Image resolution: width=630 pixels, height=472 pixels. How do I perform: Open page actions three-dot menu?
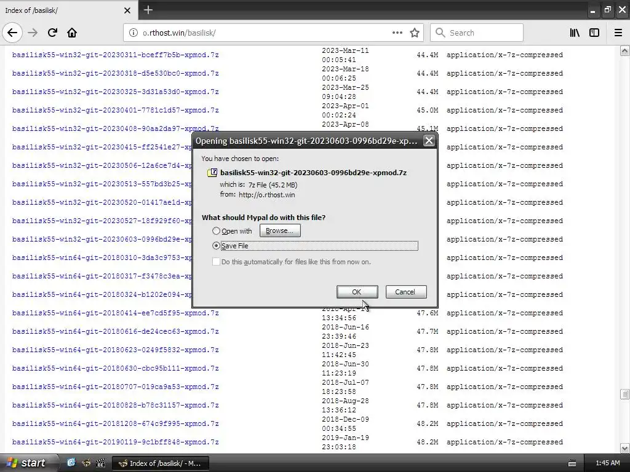pyautogui.click(x=397, y=33)
